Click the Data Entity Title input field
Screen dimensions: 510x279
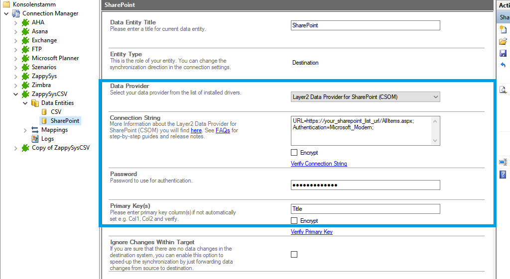tap(365, 25)
